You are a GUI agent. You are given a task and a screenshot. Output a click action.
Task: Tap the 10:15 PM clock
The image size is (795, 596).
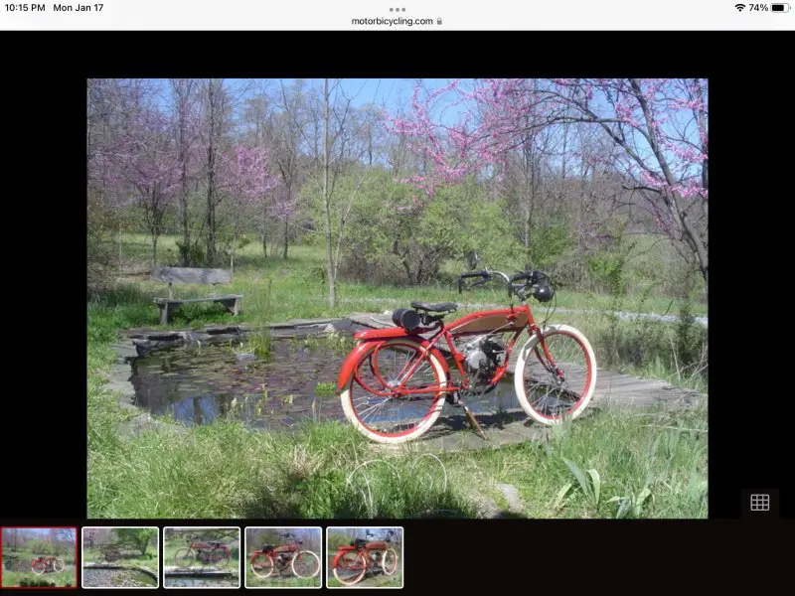tap(25, 8)
